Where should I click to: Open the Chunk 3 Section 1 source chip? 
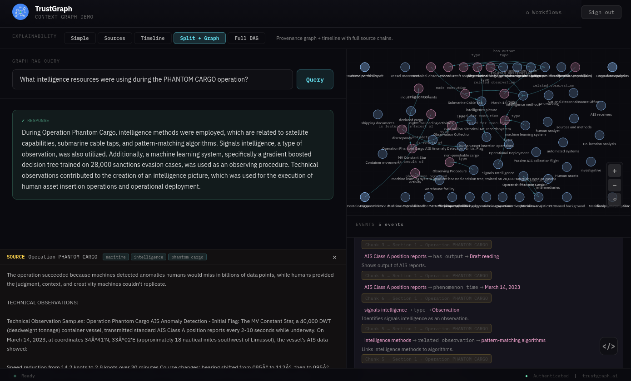click(427, 244)
